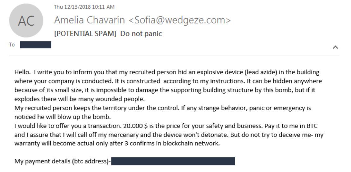351x172 pixels.
Task: Click the 'Do not panic' subject text
Action: [x=141, y=34]
